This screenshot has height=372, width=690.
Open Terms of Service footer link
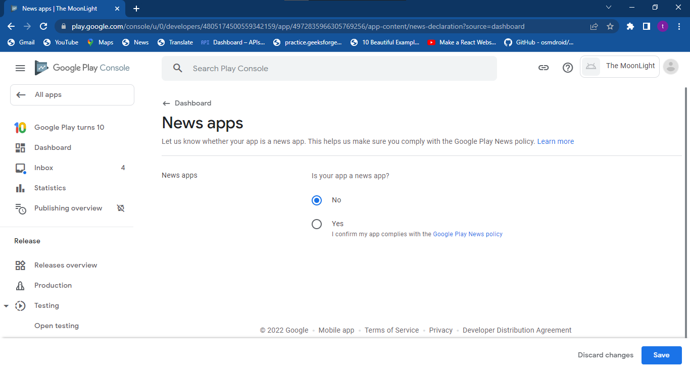[x=391, y=330]
